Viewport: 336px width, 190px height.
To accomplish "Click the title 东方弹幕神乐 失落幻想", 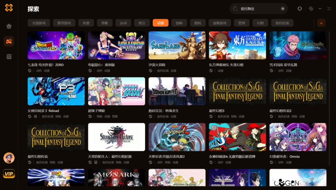I will (x=226, y=65).
